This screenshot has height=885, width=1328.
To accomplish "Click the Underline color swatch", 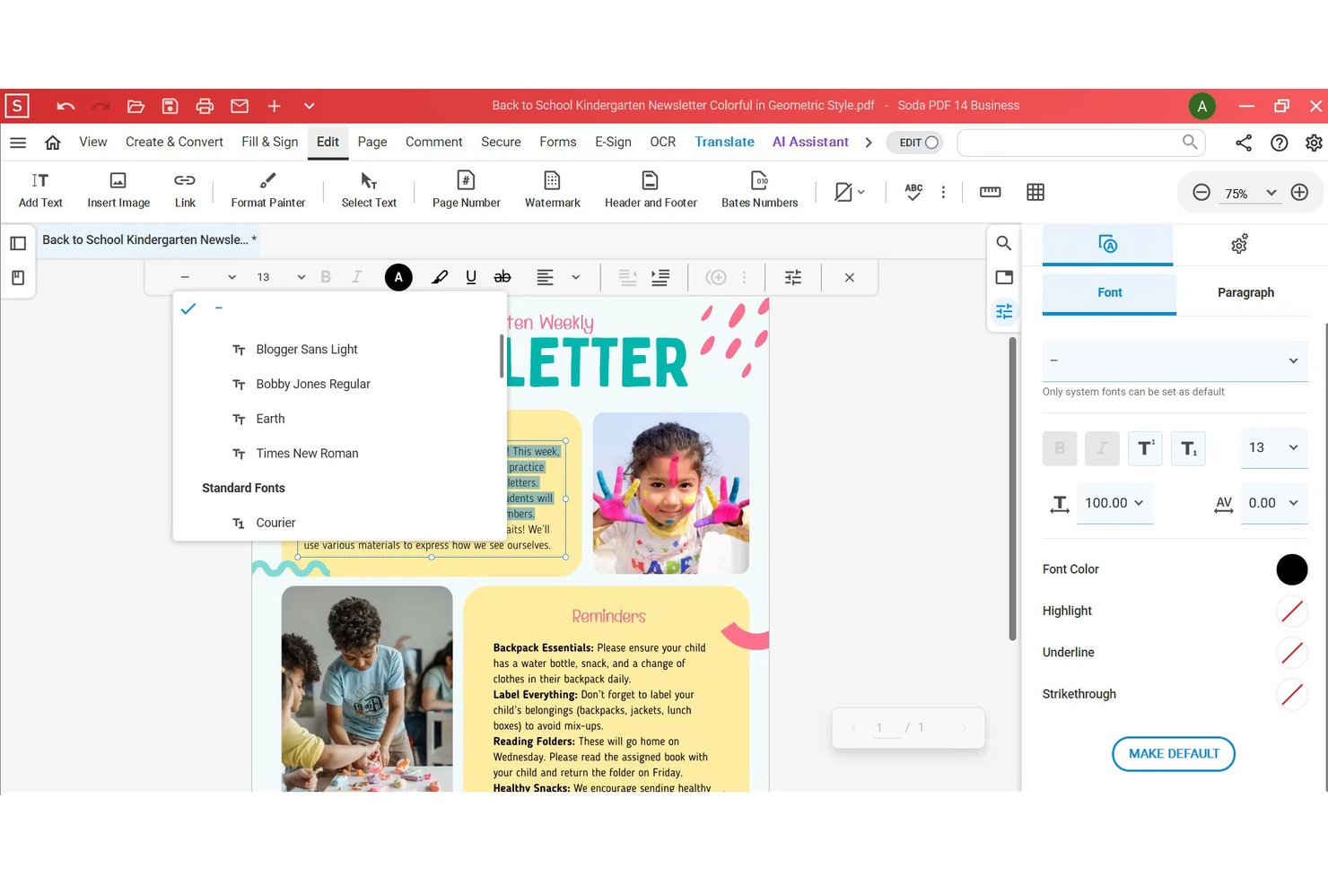I will pos(1292,653).
